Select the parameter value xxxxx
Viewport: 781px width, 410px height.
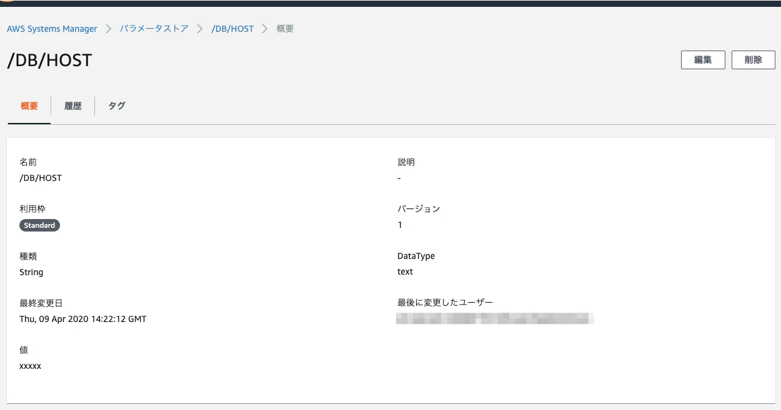[31, 366]
